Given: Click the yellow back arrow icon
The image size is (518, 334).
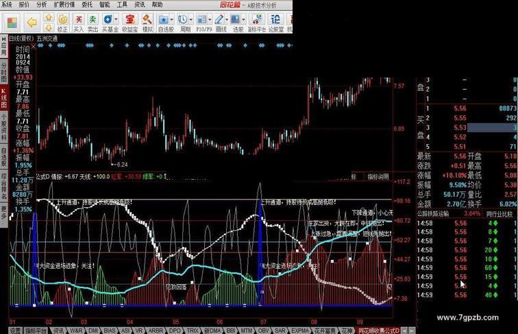Looking at the screenshot, I should click(x=32, y=23).
